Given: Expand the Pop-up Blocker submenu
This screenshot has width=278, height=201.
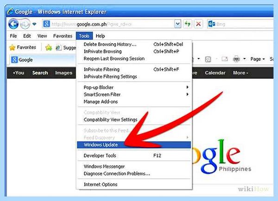Looking at the screenshot, I should 134,87.
